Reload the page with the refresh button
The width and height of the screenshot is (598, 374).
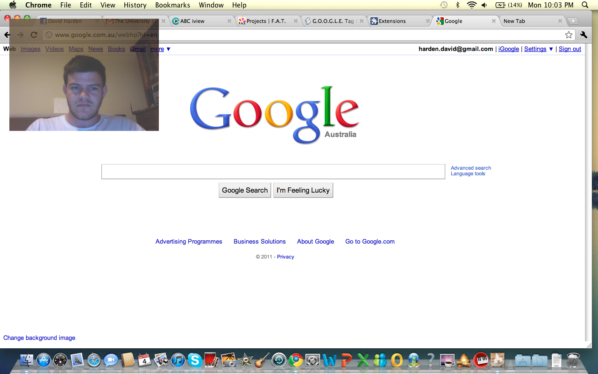pyautogui.click(x=34, y=35)
